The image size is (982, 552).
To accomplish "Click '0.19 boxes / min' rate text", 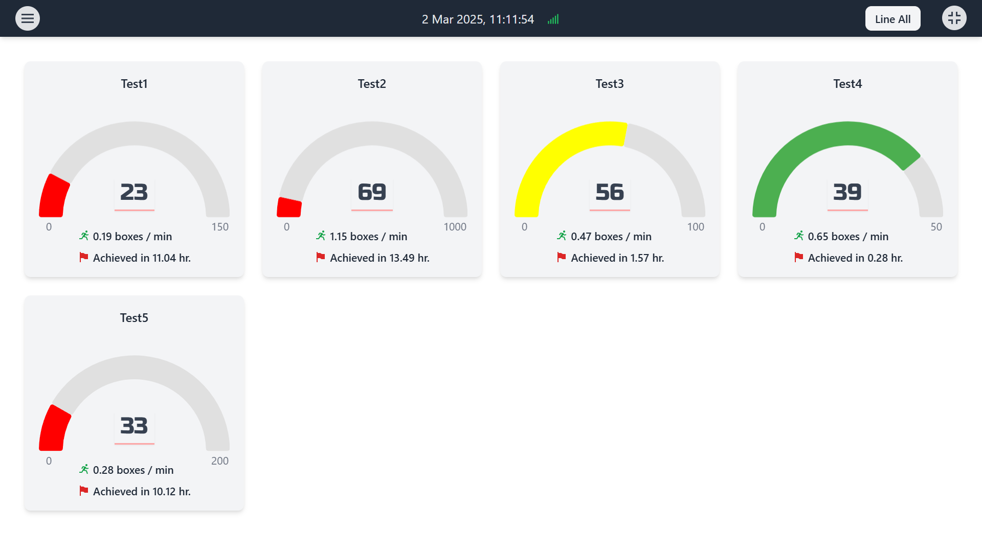I will click(x=132, y=237).
